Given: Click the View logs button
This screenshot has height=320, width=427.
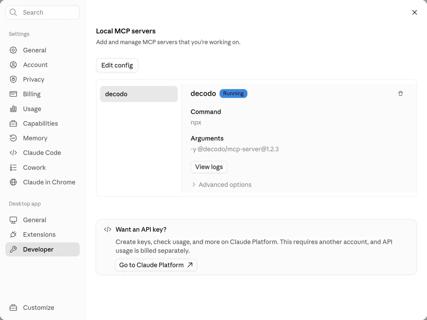Looking at the screenshot, I should pos(209,167).
